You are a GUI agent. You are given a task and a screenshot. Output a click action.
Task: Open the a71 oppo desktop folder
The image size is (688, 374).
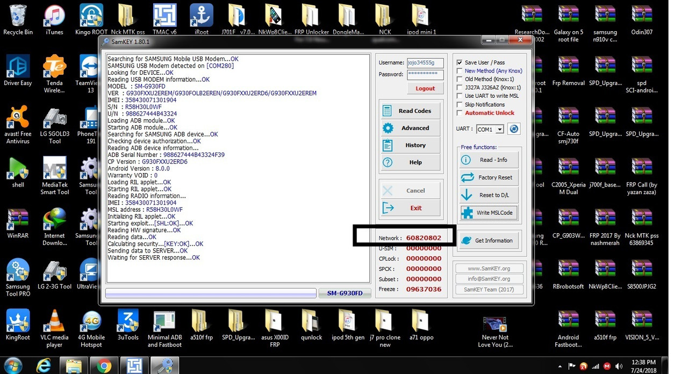click(421, 325)
